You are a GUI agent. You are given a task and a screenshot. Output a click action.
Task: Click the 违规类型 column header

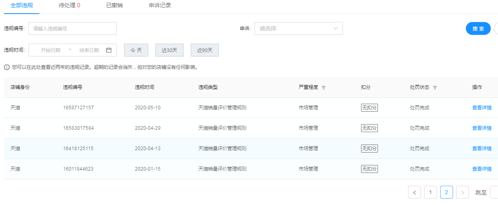point(208,87)
